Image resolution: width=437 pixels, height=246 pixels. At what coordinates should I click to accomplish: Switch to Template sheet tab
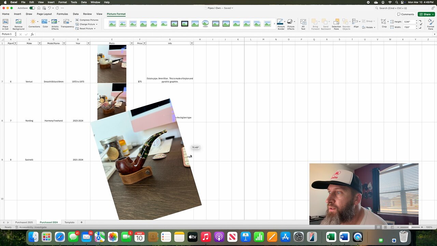[x=69, y=222]
